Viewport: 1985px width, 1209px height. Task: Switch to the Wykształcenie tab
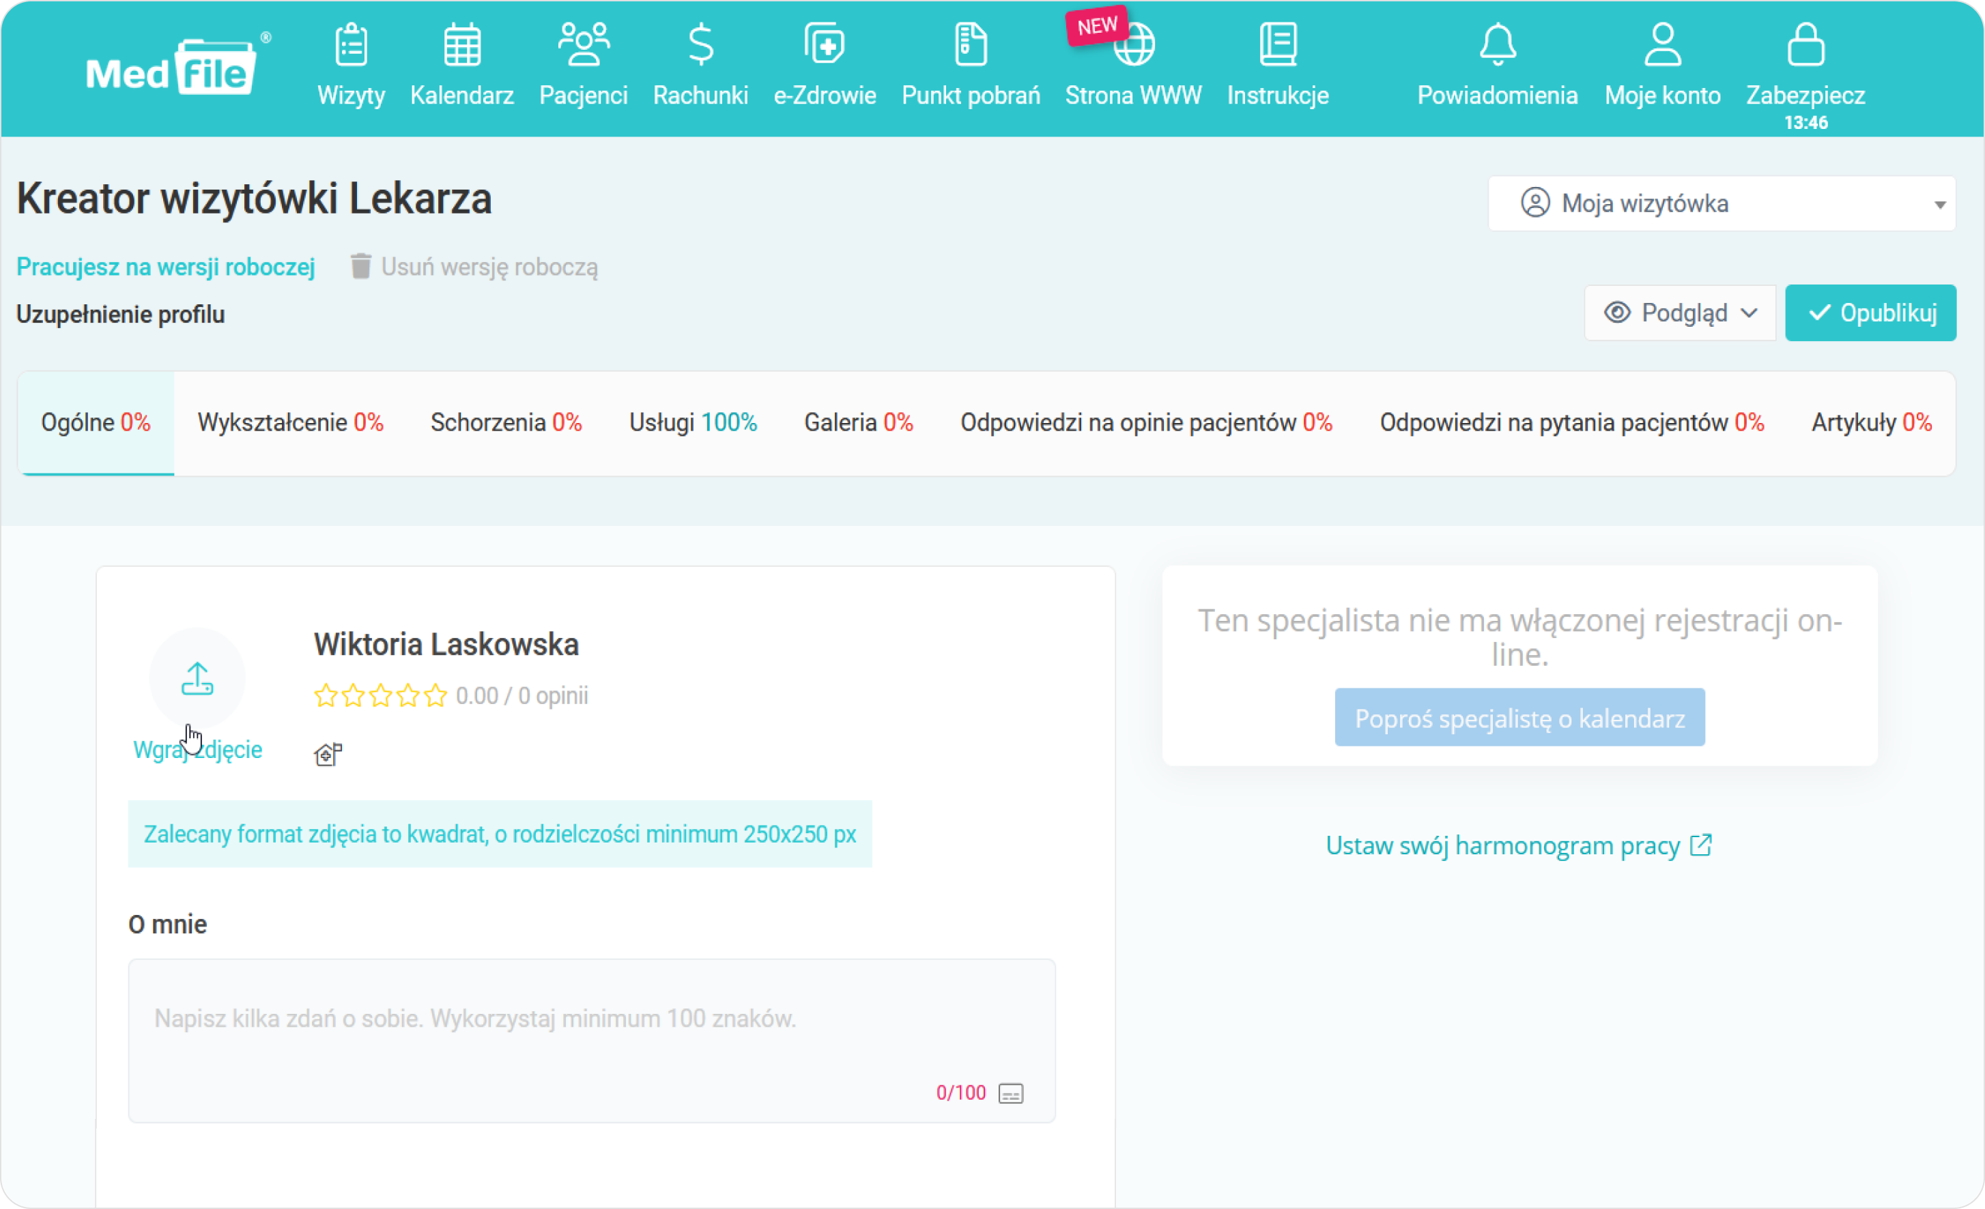click(291, 423)
